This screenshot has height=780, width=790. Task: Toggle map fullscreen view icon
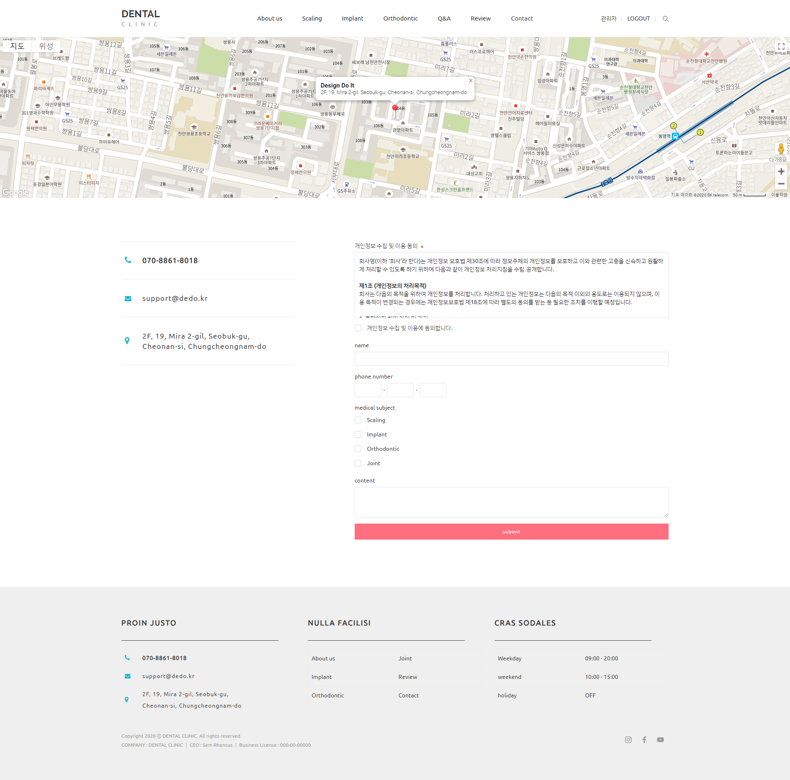[x=781, y=46]
